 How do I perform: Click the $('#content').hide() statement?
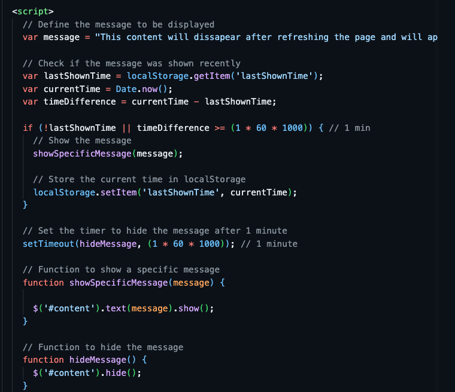pyautogui.click(x=87, y=373)
